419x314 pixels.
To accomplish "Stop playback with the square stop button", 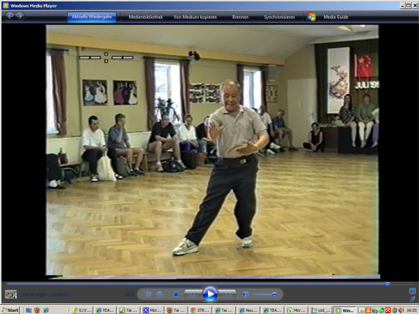I will coord(176,294).
